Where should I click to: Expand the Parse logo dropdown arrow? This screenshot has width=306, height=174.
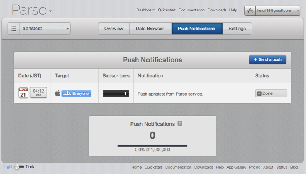tap(50, 11)
